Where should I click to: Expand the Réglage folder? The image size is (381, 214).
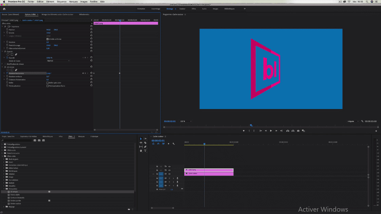pyautogui.click(x=4, y=207)
